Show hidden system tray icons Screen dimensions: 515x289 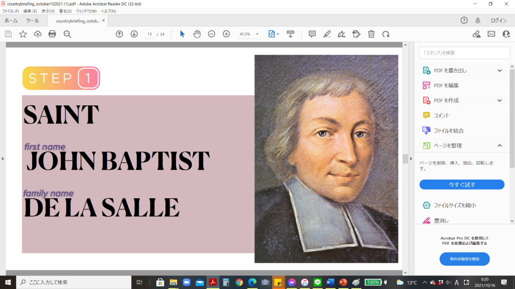point(424,282)
